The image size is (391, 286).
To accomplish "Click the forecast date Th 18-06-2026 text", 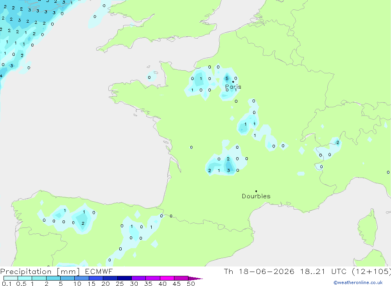I will tap(259, 271).
